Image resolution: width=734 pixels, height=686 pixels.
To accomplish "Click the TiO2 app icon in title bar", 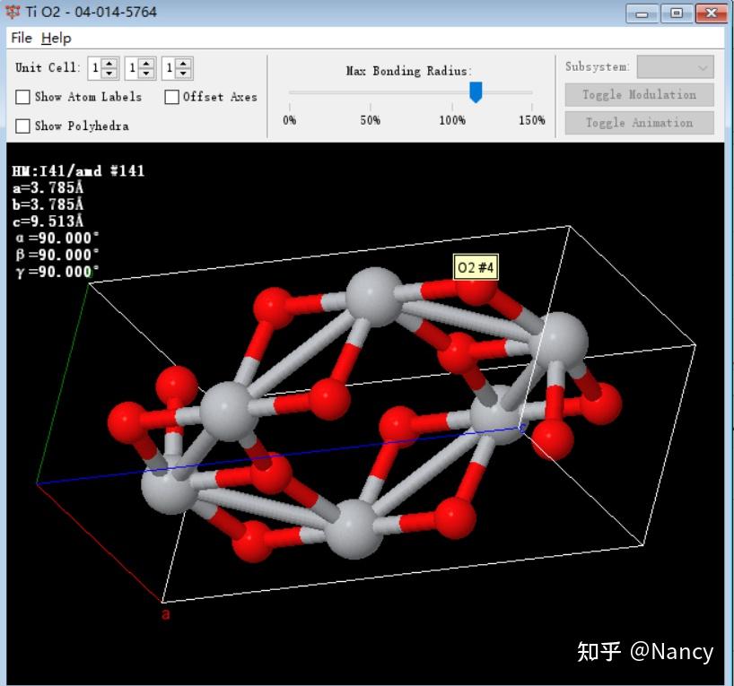I will [x=13, y=12].
